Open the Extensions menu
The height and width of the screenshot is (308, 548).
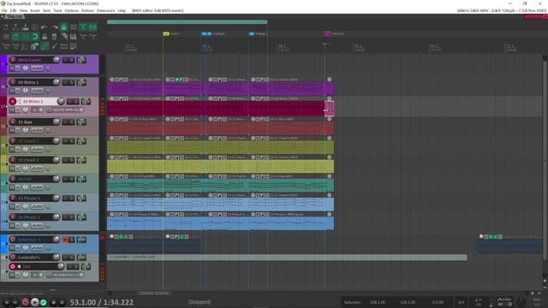click(x=106, y=10)
